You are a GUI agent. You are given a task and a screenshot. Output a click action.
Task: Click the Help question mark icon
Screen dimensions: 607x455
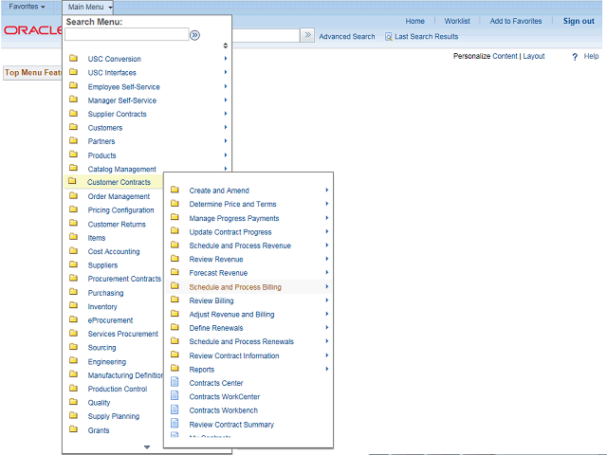click(x=575, y=57)
